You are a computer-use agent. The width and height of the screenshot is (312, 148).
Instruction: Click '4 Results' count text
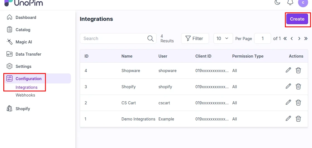click(x=167, y=38)
